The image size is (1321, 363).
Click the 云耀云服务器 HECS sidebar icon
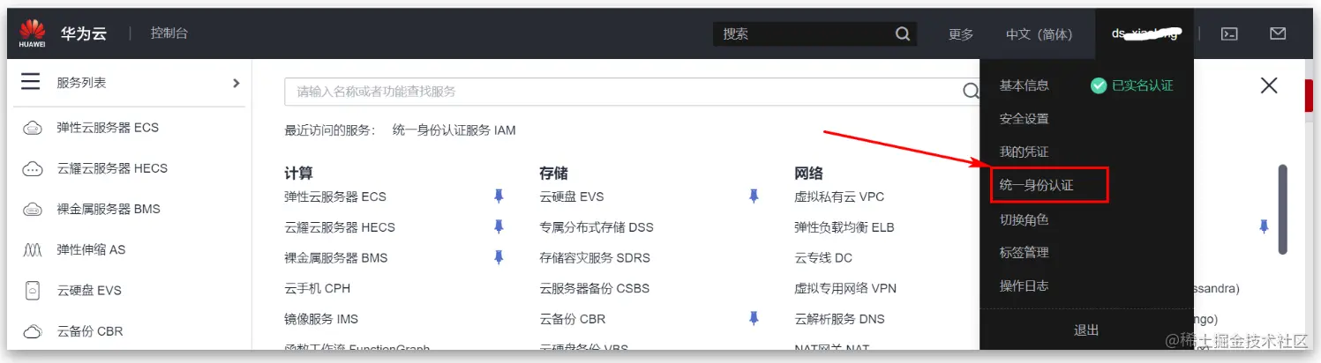[33, 168]
